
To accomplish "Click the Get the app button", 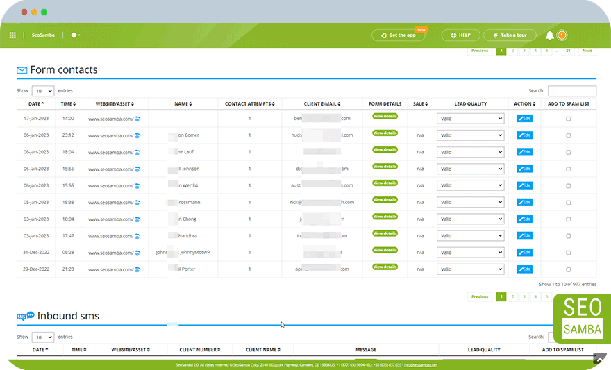I will 399,35.
